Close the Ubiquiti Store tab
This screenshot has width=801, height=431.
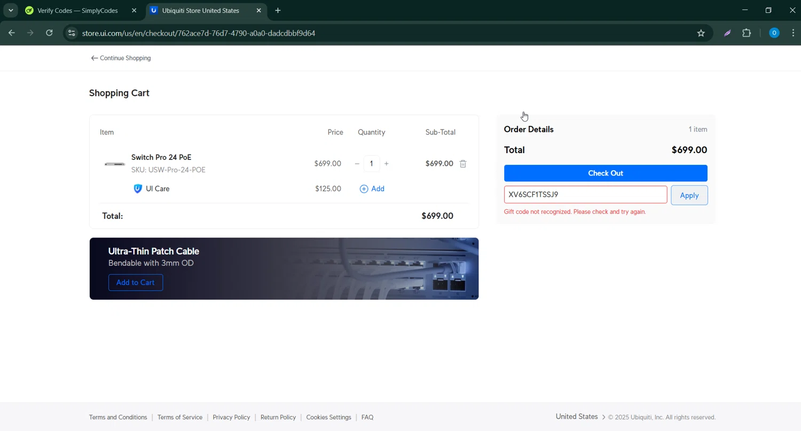pyautogui.click(x=259, y=11)
